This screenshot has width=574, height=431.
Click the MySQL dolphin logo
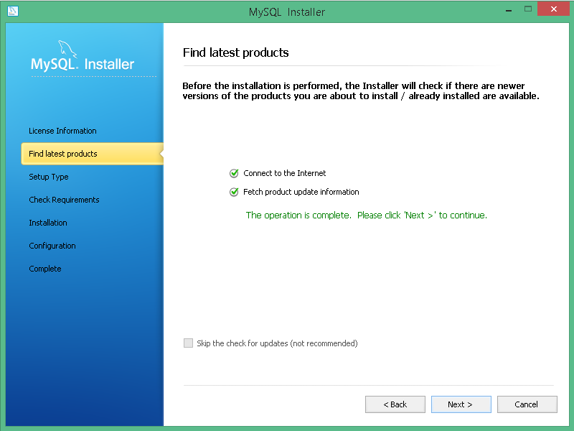pyautogui.click(x=67, y=50)
